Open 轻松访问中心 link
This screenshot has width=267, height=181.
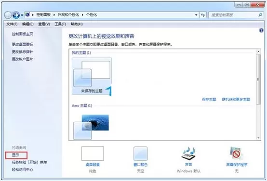coord(22,169)
